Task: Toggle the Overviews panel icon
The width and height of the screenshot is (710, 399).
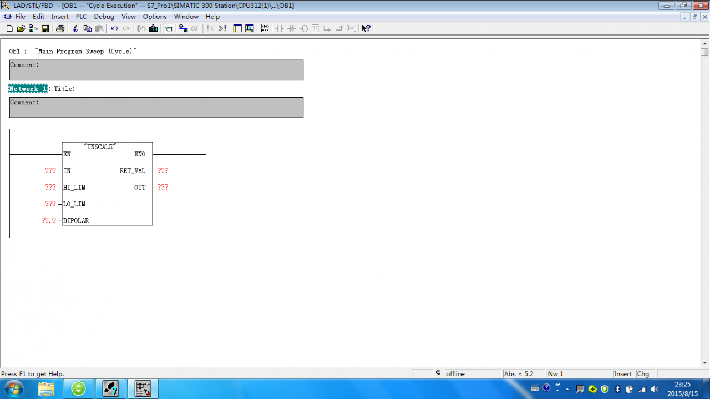Action: [237, 28]
